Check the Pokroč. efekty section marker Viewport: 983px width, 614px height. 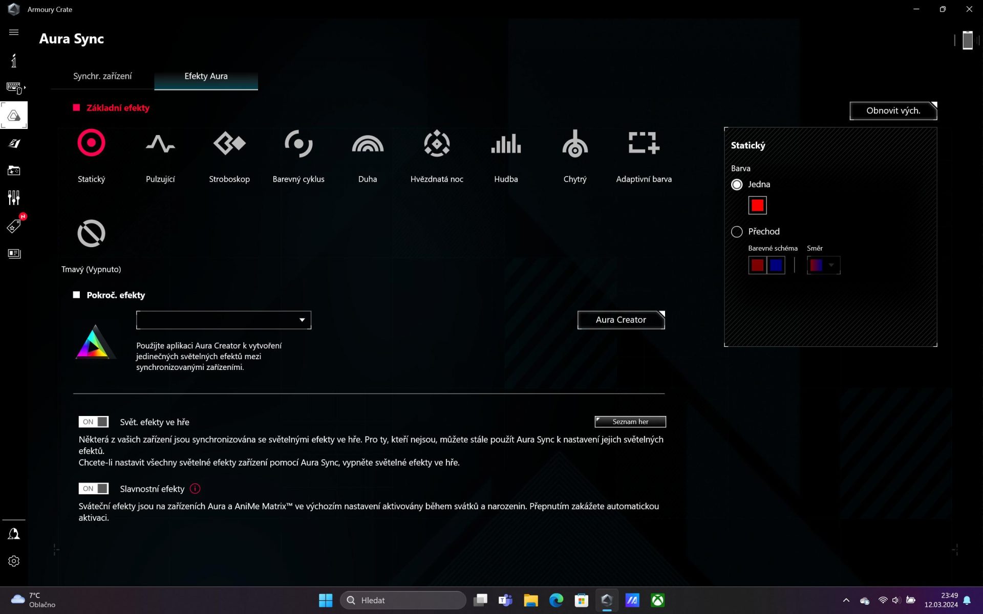point(76,295)
